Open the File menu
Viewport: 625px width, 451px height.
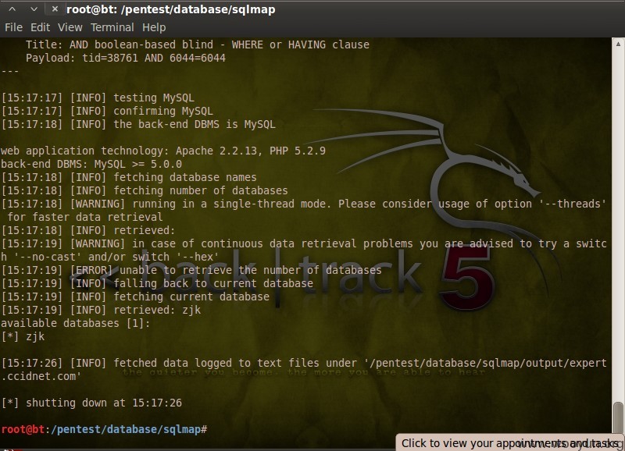[13, 27]
